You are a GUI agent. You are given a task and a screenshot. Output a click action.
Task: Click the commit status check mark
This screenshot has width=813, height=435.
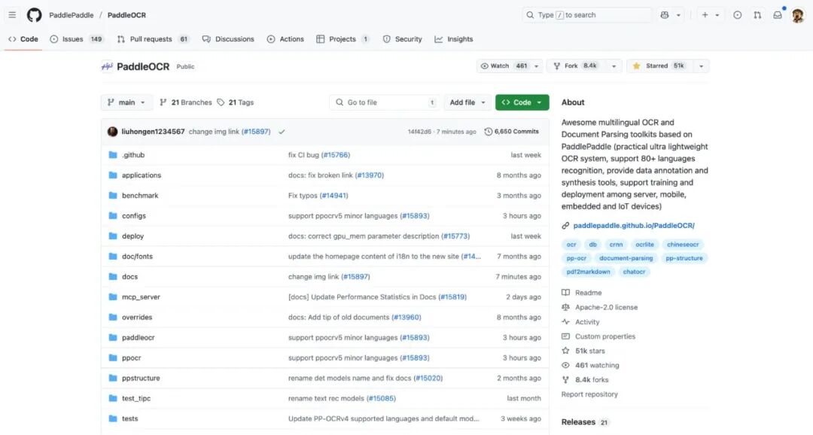point(282,132)
